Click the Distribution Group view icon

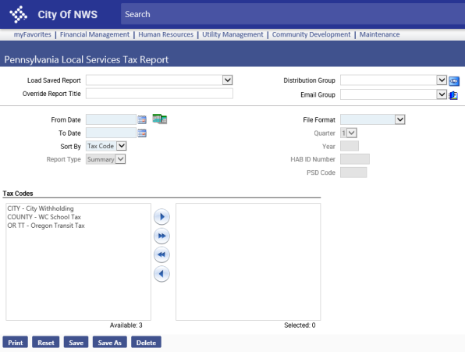pos(454,80)
